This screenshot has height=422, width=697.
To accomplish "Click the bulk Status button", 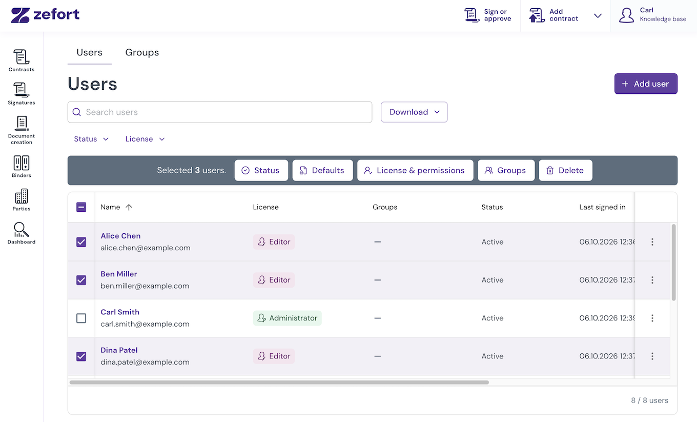I will [x=261, y=170].
